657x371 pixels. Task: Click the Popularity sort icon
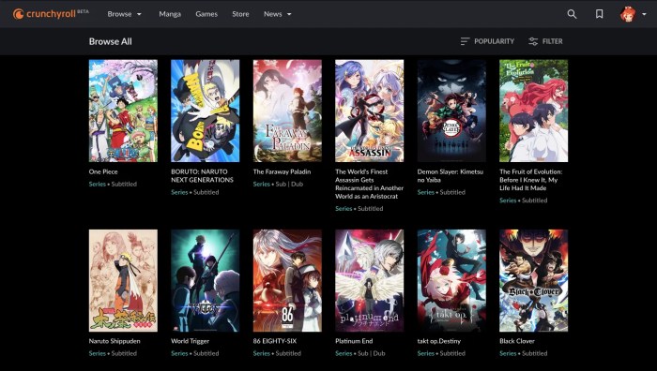465,41
